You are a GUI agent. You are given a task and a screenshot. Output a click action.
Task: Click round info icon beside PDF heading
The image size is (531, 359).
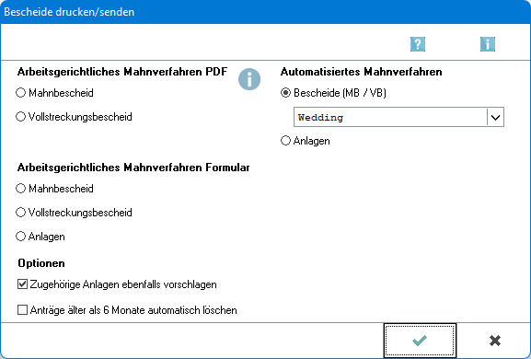click(x=249, y=79)
